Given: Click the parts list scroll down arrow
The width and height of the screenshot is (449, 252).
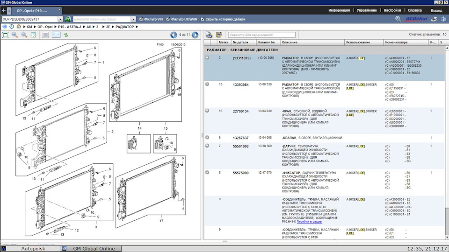Looking at the screenshot, I should pyautogui.click(x=447, y=237).
